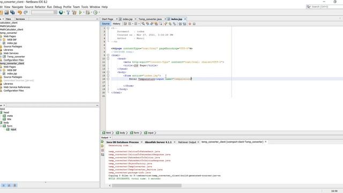Click Toggle Bookmark icon in editor toolbar
The height and width of the screenshot is (193, 343).
pyautogui.click(x=175, y=24)
